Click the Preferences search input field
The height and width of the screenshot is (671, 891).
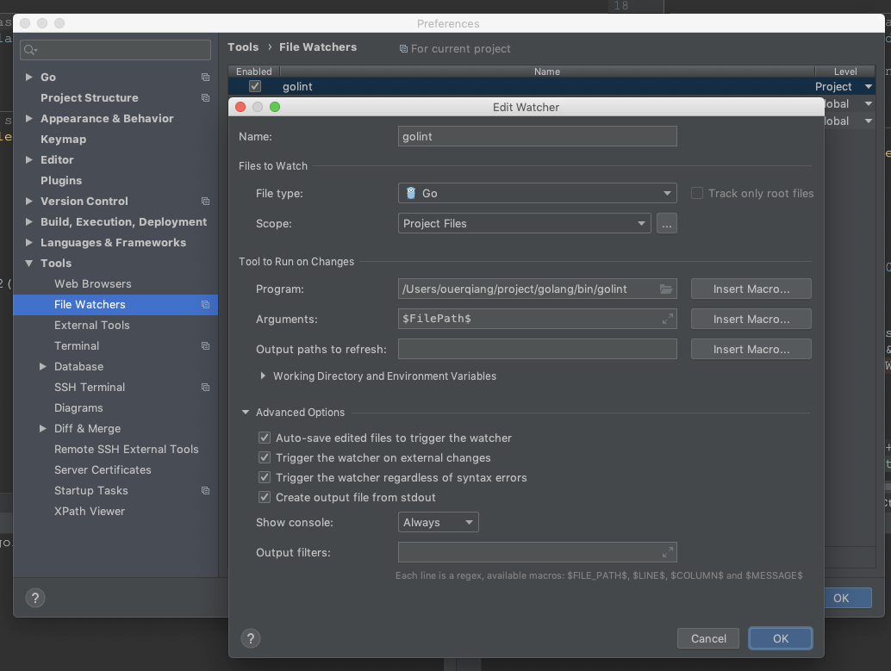pos(115,50)
